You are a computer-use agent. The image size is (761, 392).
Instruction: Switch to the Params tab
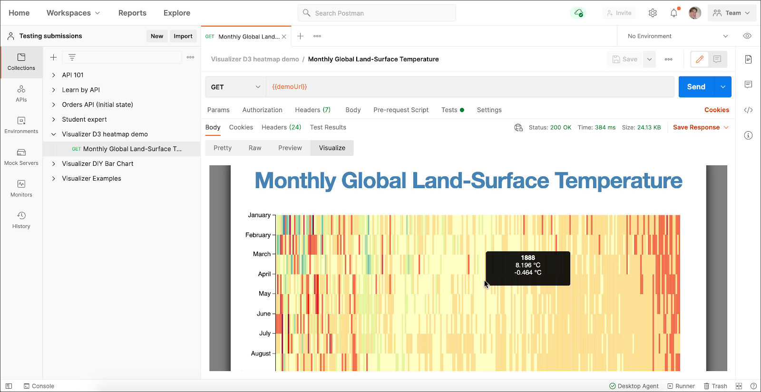coord(218,110)
